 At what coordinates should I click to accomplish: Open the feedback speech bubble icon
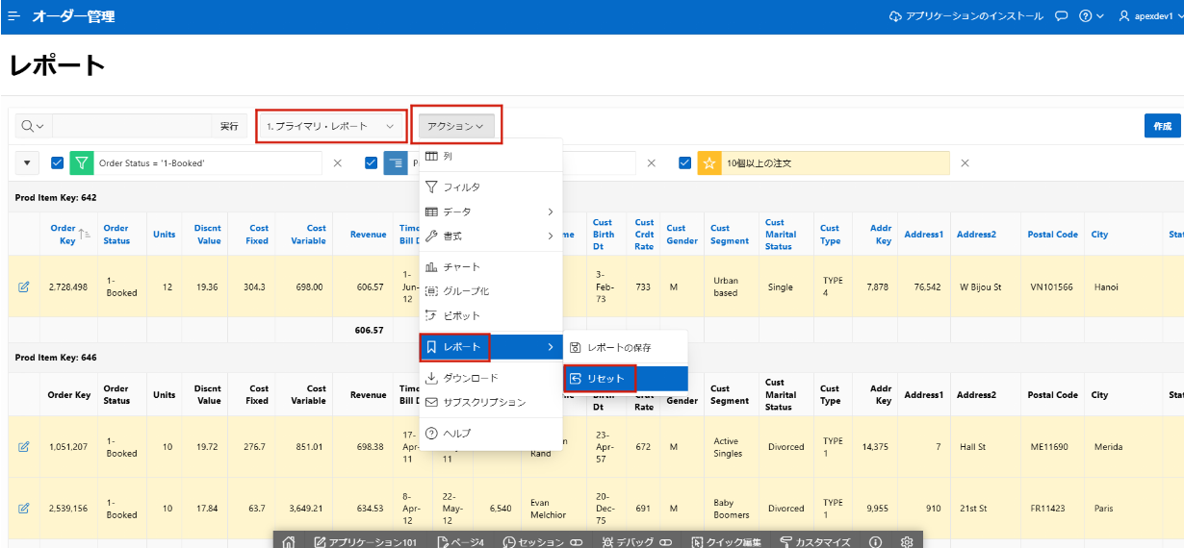[1062, 16]
